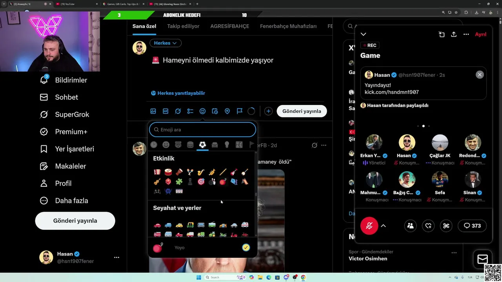Viewport: 502px width, 282px height.
Task: Toggle the emoji picker icon
Action: click(202, 111)
